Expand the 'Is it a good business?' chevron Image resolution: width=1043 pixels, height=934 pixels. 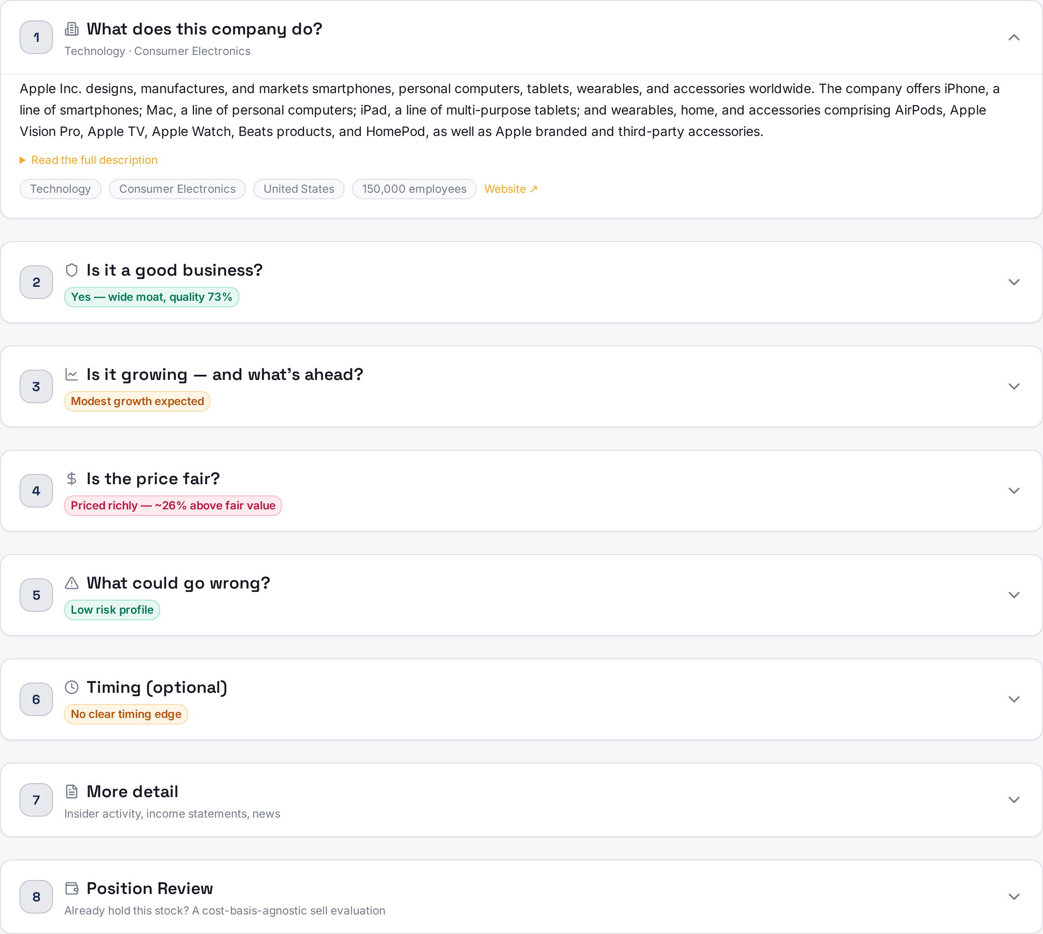click(x=1014, y=282)
